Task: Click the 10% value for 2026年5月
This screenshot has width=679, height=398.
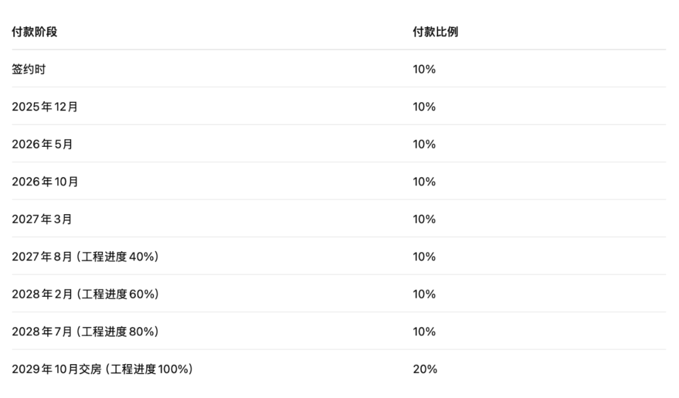Action: point(424,144)
